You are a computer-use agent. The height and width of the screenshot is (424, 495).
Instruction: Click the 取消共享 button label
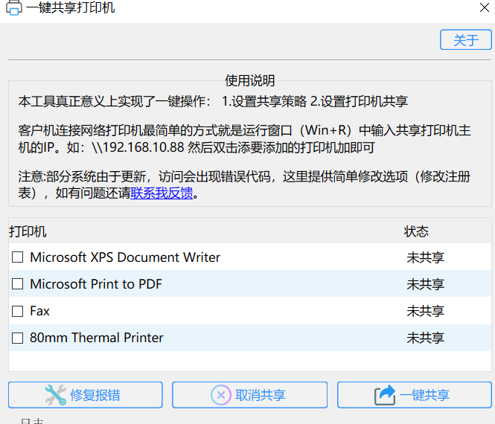[x=260, y=395]
